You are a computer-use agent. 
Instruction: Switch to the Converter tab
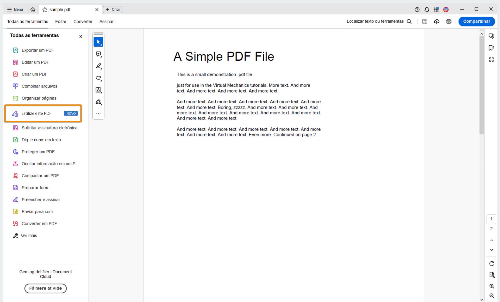coord(83,22)
